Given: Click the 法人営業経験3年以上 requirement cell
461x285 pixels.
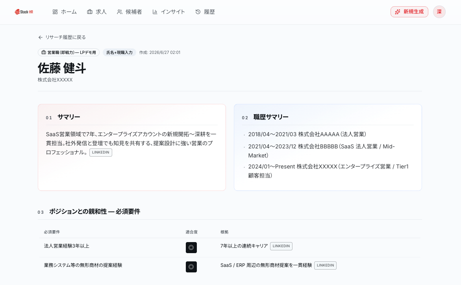Looking at the screenshot, I should 67,246.
